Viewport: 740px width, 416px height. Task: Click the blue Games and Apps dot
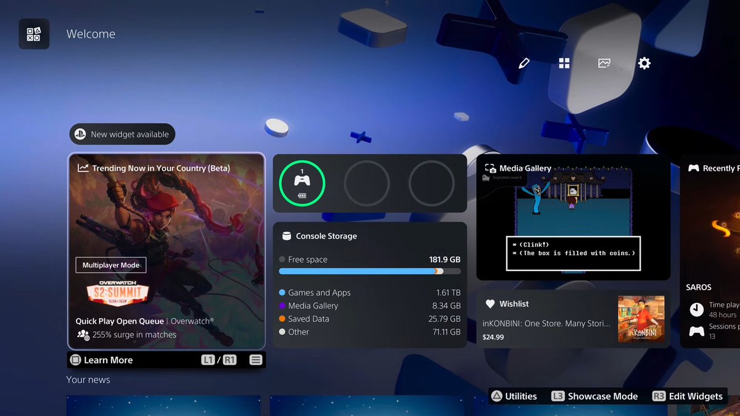tap(282, 293)
